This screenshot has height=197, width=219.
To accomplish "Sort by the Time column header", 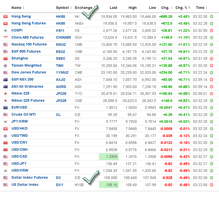I will pos(201,8).
